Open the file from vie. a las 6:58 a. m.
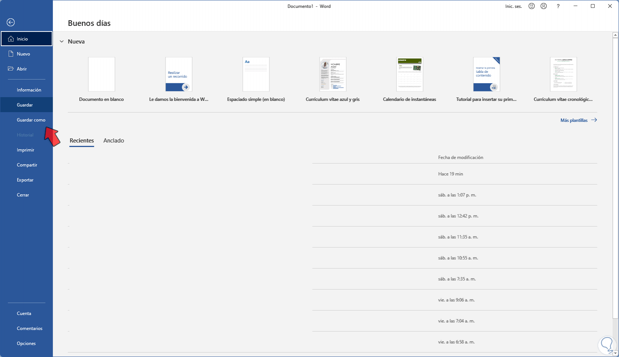 (x=332, y=342)
